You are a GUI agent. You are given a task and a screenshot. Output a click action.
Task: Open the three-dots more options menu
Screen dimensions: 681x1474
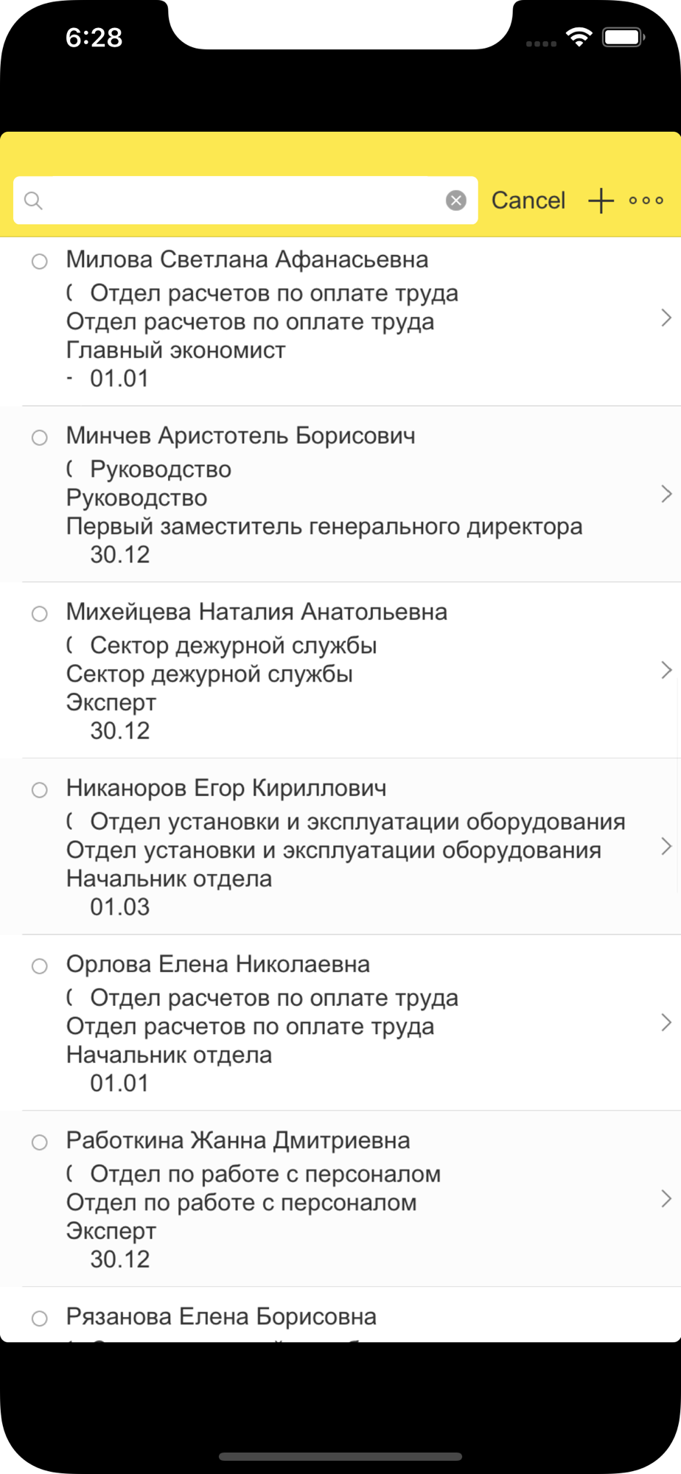(646, 200)
